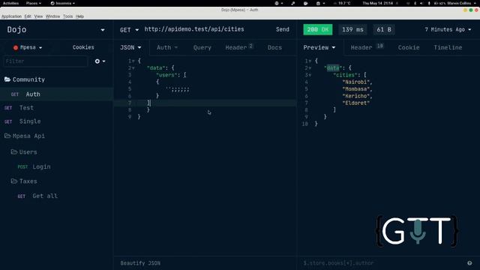Click "Eldoret" in the response

pos(356,103)
